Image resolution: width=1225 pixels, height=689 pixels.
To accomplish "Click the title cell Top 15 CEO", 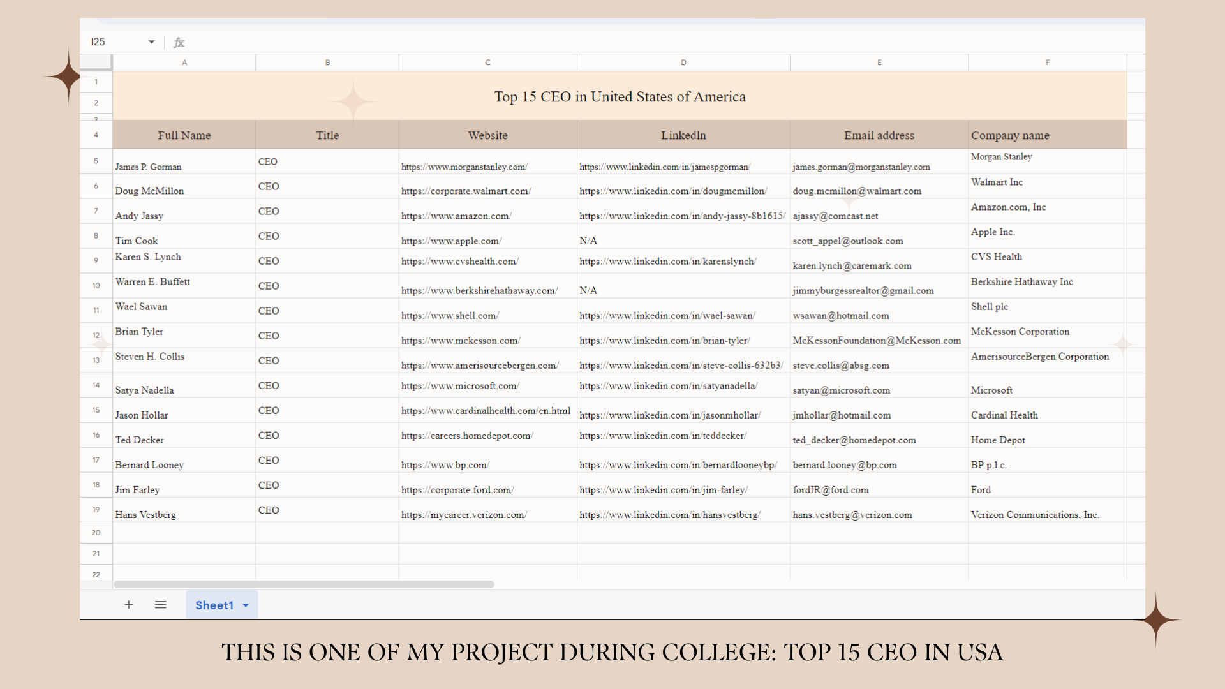I will (x=620, y=97).
